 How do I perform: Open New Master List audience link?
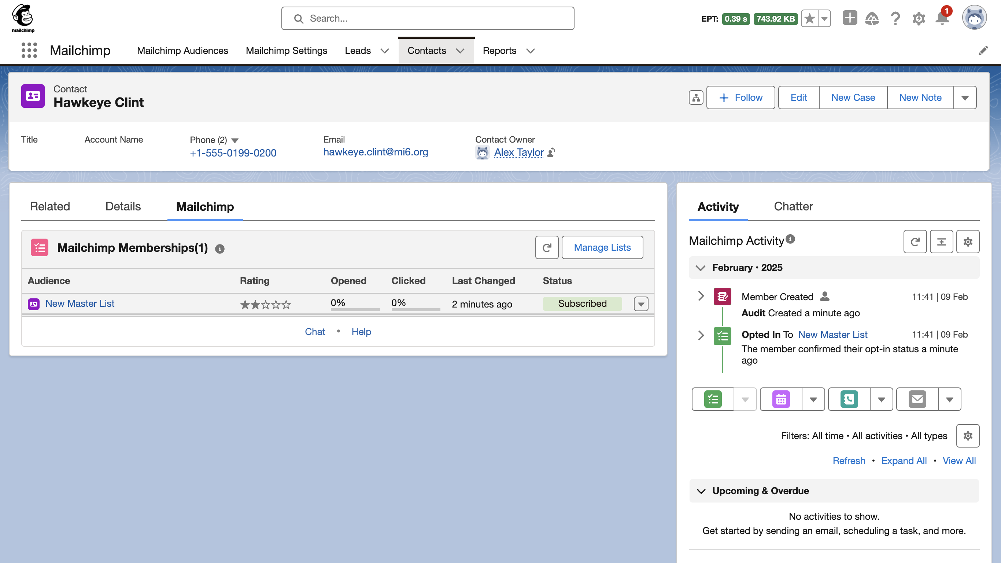click(80, 303)
